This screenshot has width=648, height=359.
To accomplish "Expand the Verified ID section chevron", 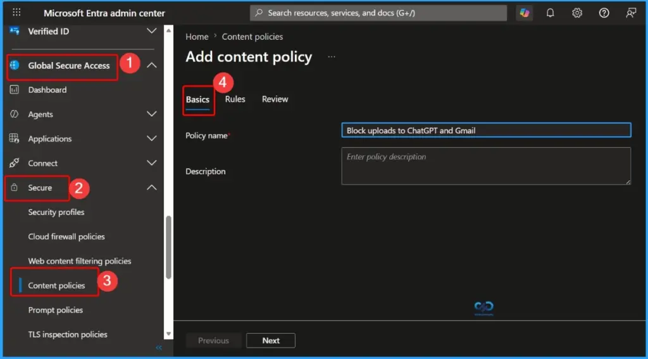I will point(152,31).
